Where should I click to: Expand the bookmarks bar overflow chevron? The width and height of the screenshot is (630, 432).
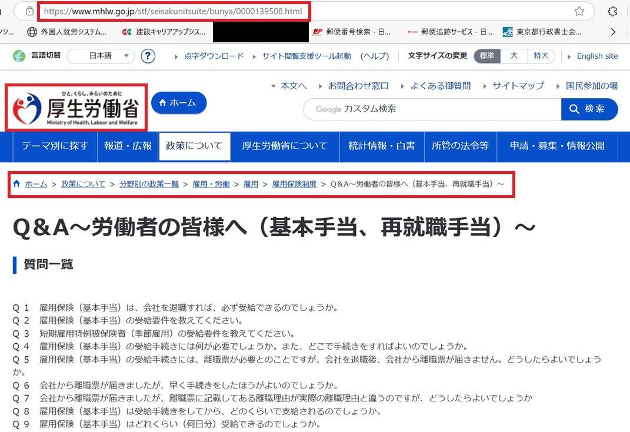point(613,32)
